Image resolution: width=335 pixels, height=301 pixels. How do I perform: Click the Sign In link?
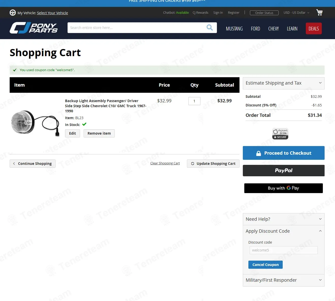tap(218, 13)
